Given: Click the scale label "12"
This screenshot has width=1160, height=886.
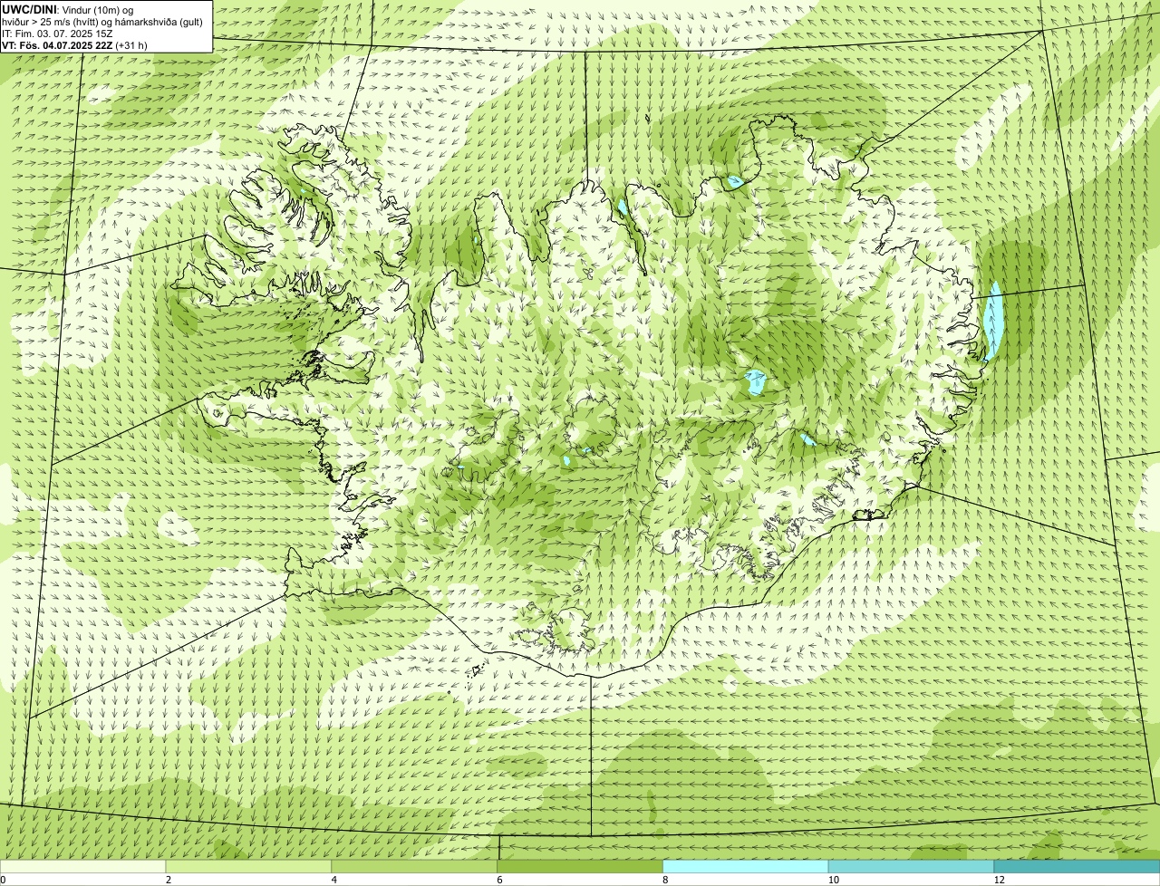Looking at the screenshot, I should [x=999, y=880].
